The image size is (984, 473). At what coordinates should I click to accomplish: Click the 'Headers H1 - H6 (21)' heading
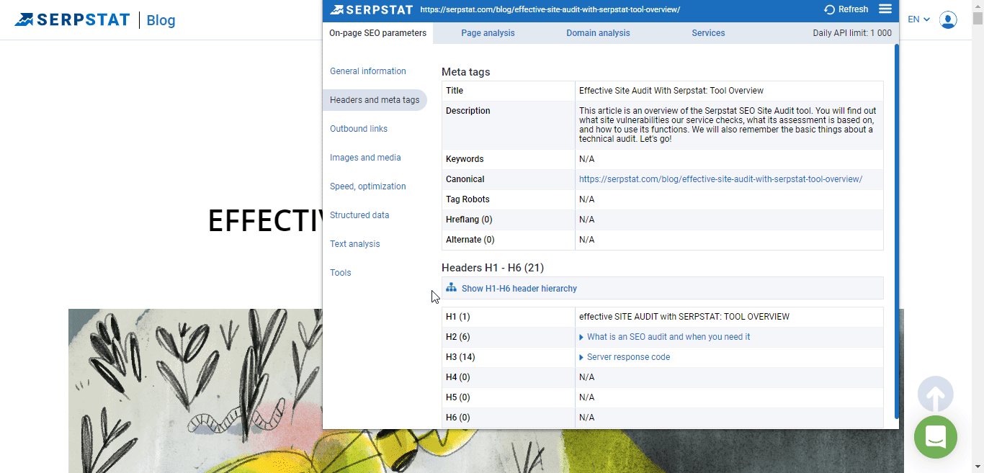pos(493,268)
